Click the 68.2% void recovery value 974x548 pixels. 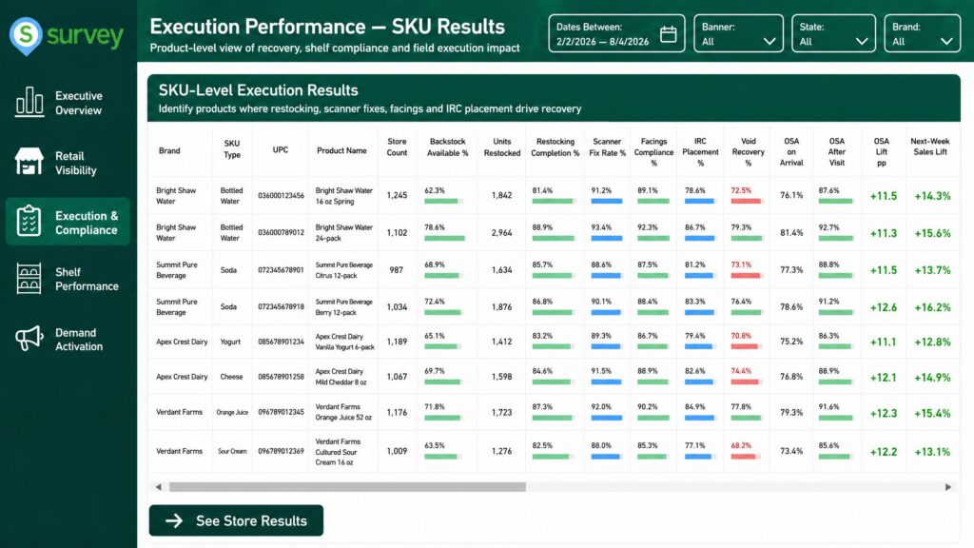point(741,445)
